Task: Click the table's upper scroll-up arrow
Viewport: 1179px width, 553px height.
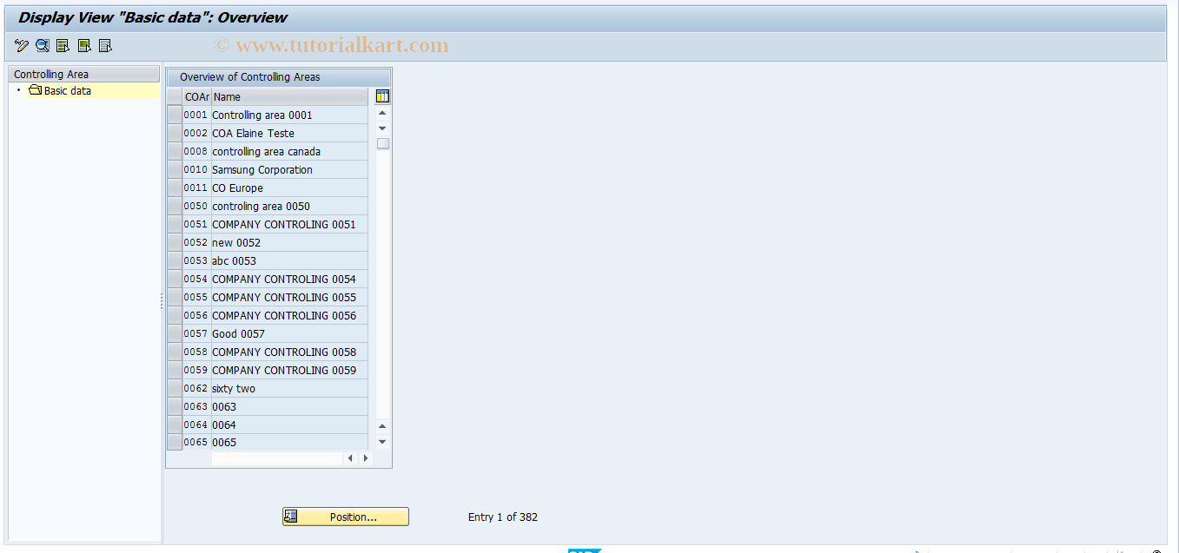Action: (x=382, y=113)
